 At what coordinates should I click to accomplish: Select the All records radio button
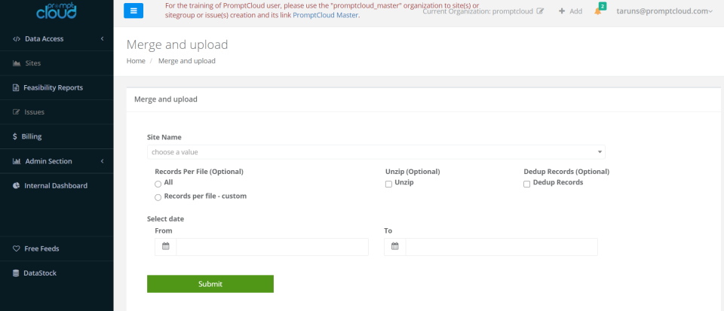coord(158,184)
